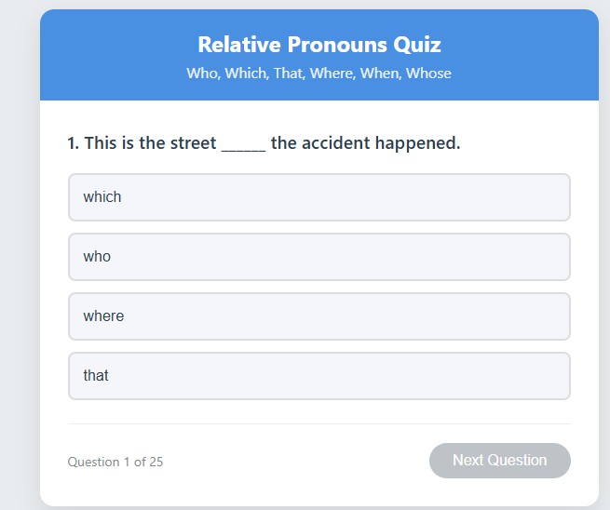Click the question number "1."

pyautogui.click(x=74, y=143)
